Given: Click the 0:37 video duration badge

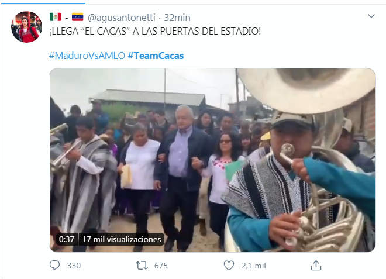Looking at the screenshot, I should tap(67, 239).
